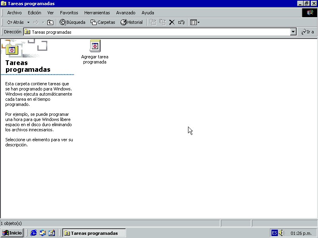Open the Ayuda menu
Image resolution: width=318 pixels, height=238 pixels.
click(x=148, y=13)
